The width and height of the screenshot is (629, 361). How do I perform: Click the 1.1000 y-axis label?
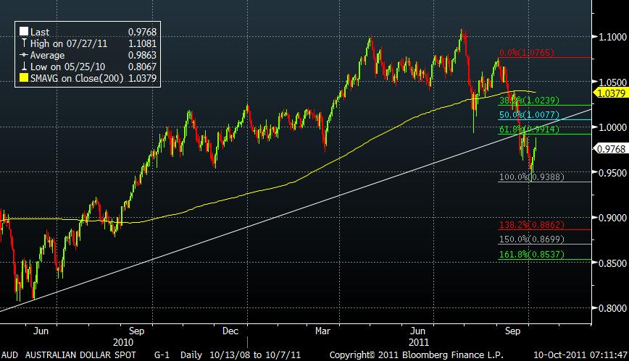pyautogui.click(x=612, y=37)
